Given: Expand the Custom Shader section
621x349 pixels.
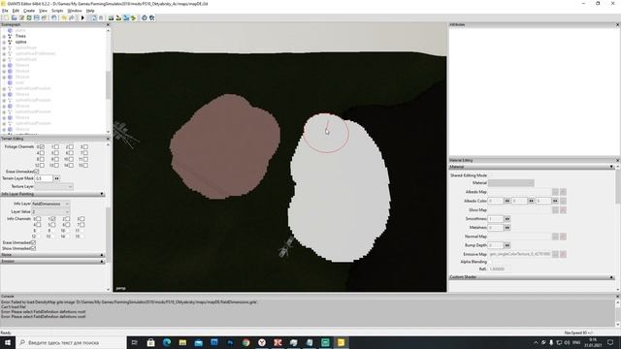Looking at the screenshot, I should click(x=611, y=277).
